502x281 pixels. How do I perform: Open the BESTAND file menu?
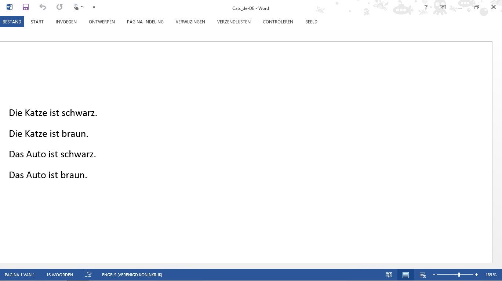[12, 22]
